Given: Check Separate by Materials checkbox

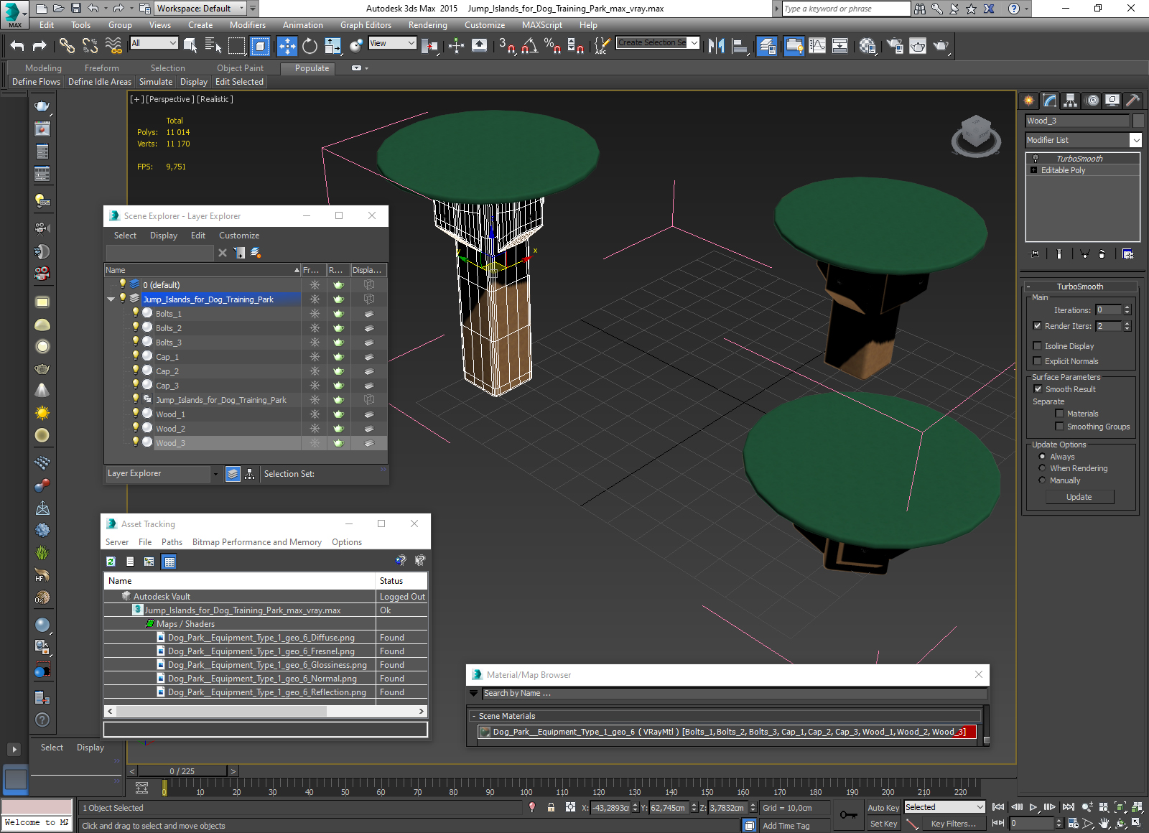Looking at the screenshot, I should [x=1059, y=414].
